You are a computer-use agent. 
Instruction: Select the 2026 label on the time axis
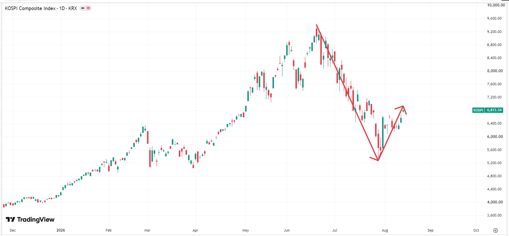[61, 230]
